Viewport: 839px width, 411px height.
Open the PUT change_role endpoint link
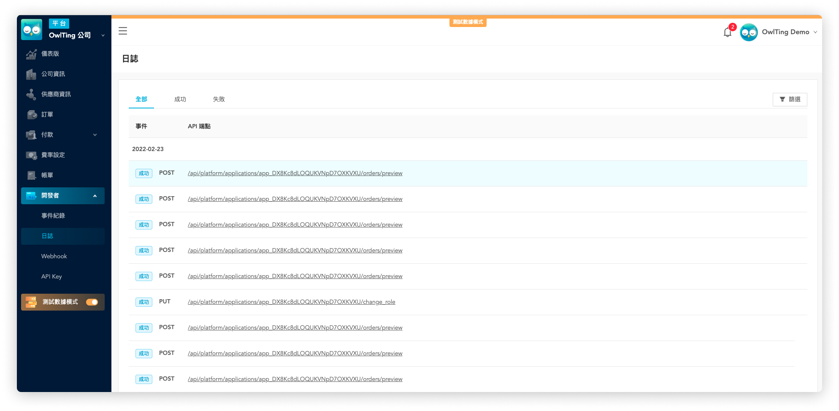pos(292,302)
